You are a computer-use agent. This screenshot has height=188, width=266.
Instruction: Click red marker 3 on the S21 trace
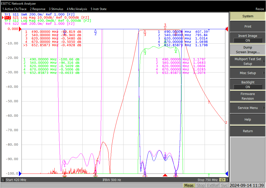(x=145, y=32)
